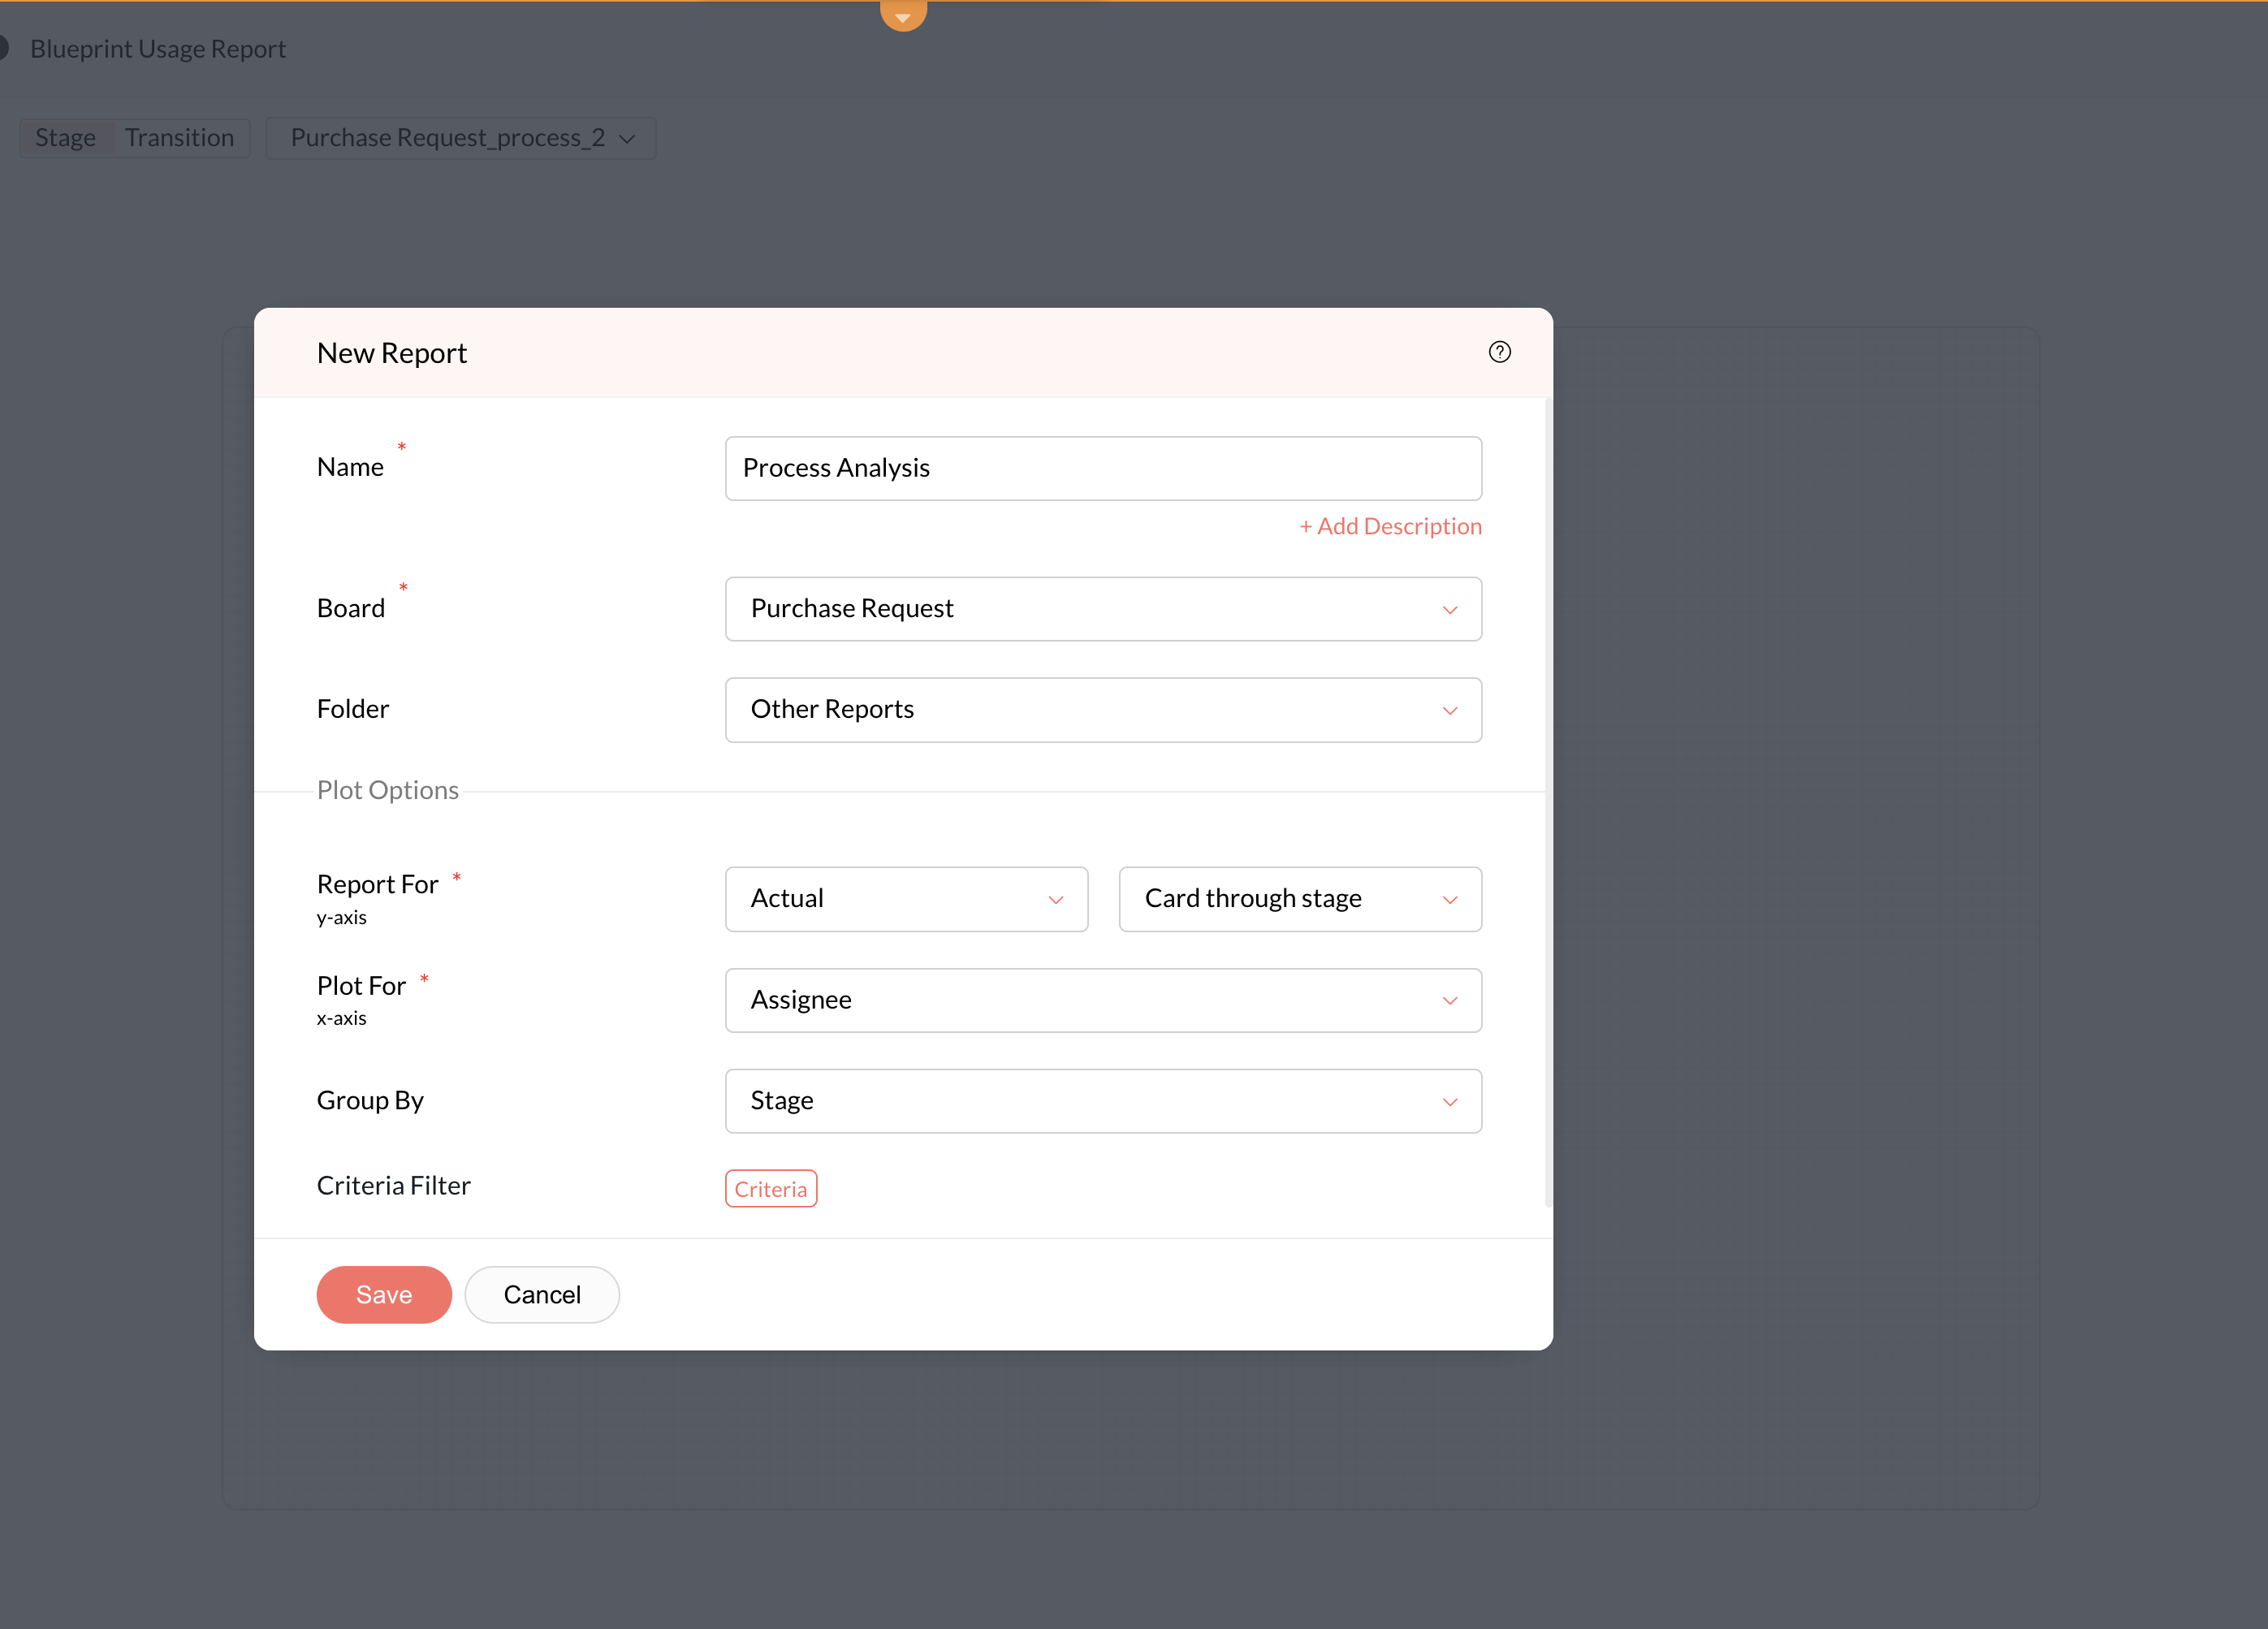Switch to the Transition tab
The height and width of the screenshot is (1629, 2268).
tap(179, 138)
